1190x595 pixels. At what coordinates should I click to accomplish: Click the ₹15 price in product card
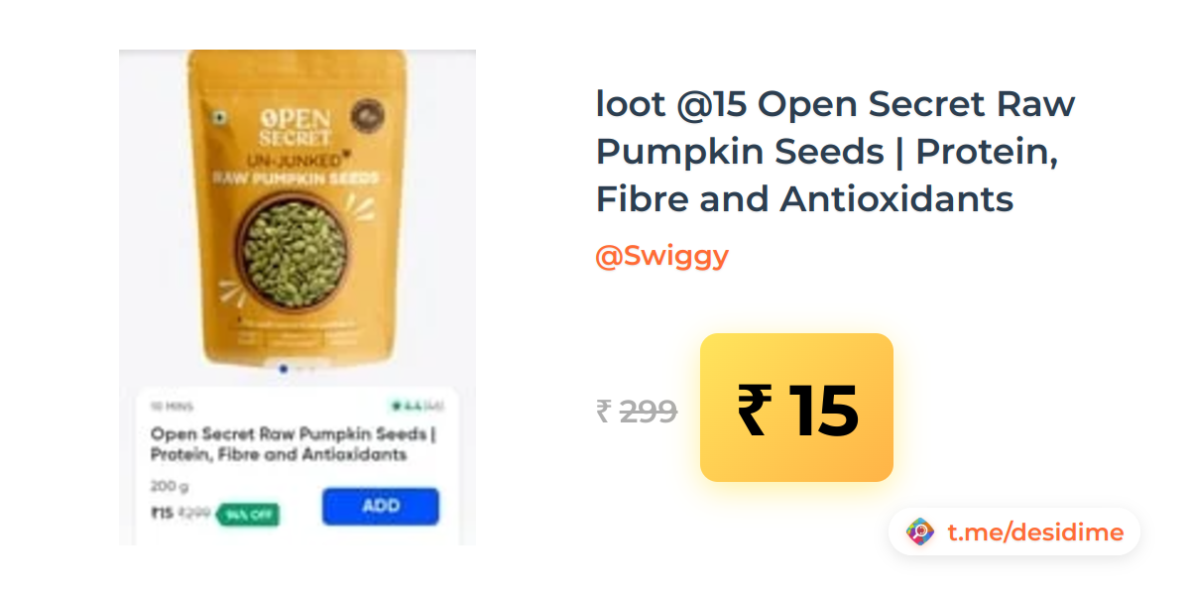pyautogui.click(x=162, y=514)
